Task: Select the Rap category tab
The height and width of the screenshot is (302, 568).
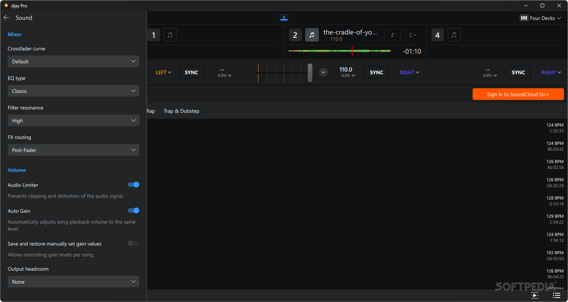Action: (151, 111)
